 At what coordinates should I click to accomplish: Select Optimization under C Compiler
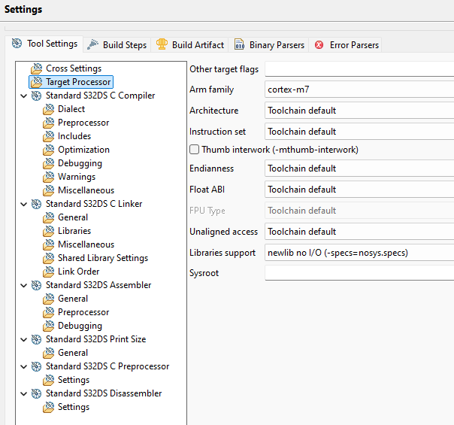(83, 150)
